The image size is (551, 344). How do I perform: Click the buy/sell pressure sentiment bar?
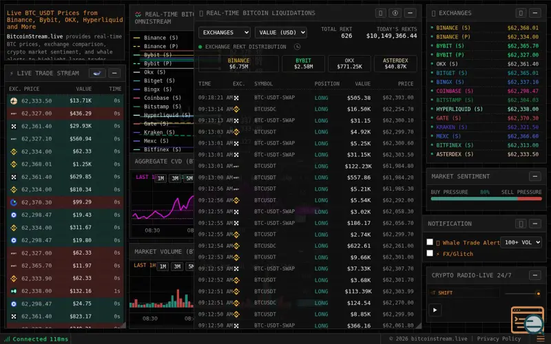coord(486,199)
